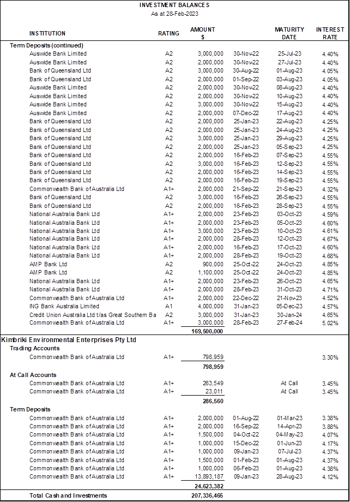Select the 4.61% interest rate

point(330,231)
